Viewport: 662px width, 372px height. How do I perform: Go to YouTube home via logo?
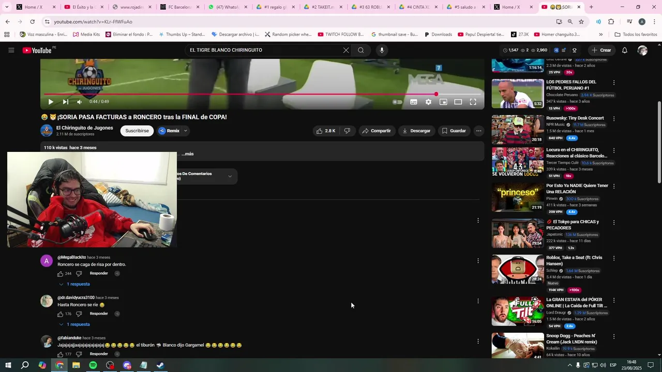(x=37, y=50)
